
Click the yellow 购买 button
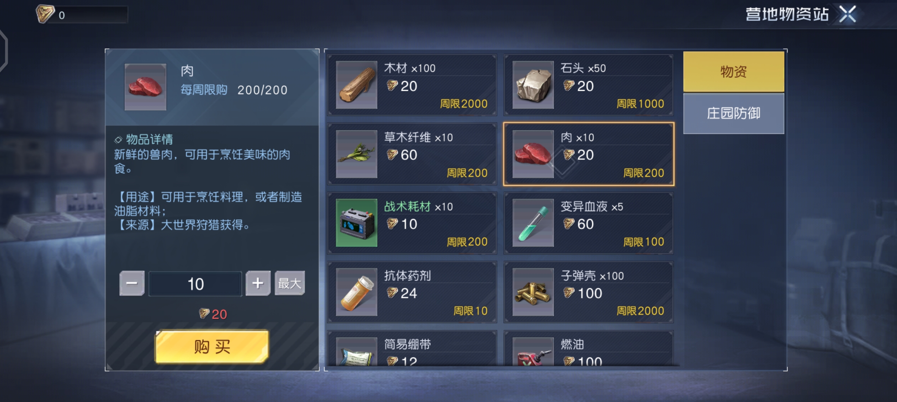(x=212, y=347)
